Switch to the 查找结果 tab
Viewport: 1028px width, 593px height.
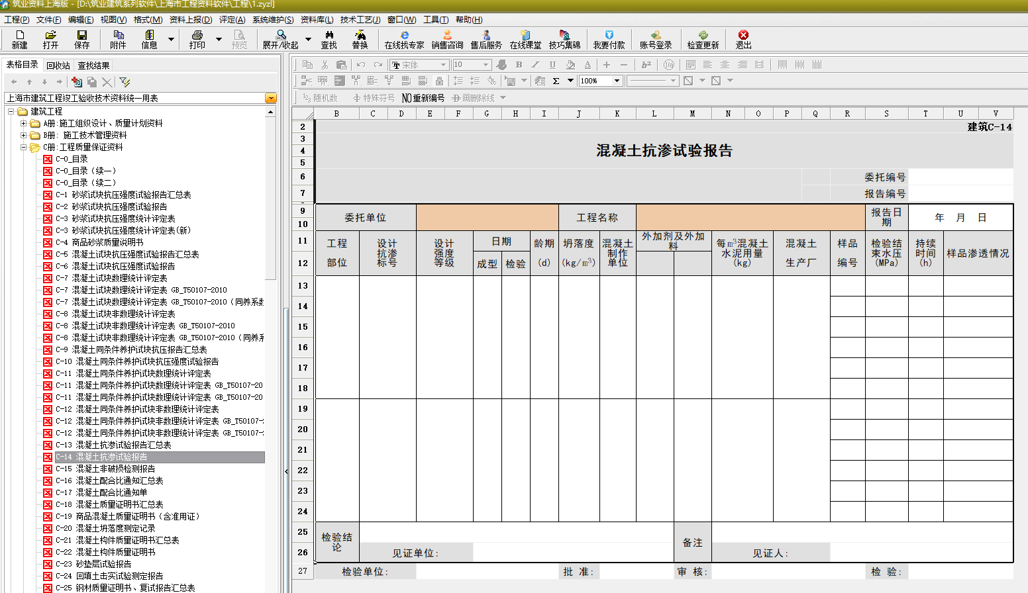coord(93,66)
